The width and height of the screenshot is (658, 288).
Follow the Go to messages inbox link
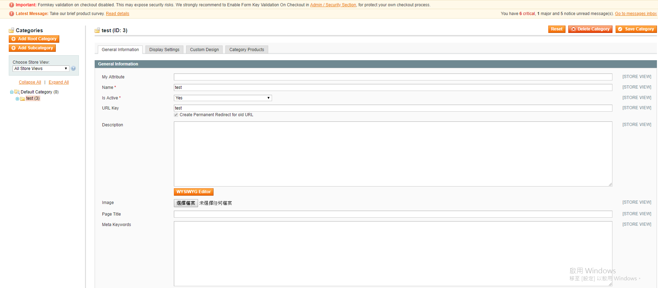[x=636, y=14]
